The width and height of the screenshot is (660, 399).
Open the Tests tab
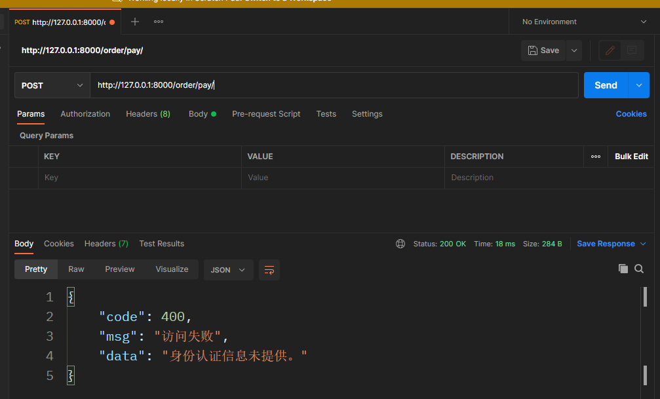coord(326,114)
